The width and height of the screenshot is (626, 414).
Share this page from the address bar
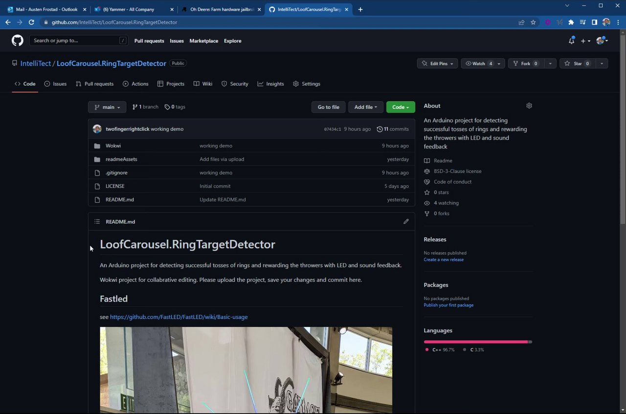(x=521, y=22)
